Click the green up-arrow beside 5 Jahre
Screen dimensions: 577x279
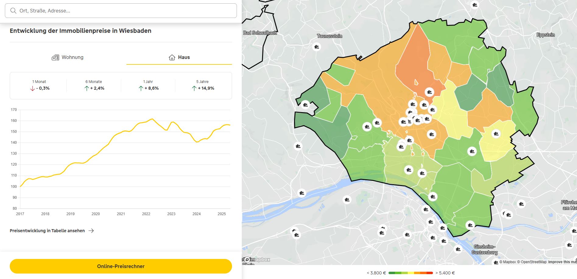point(194,88)
